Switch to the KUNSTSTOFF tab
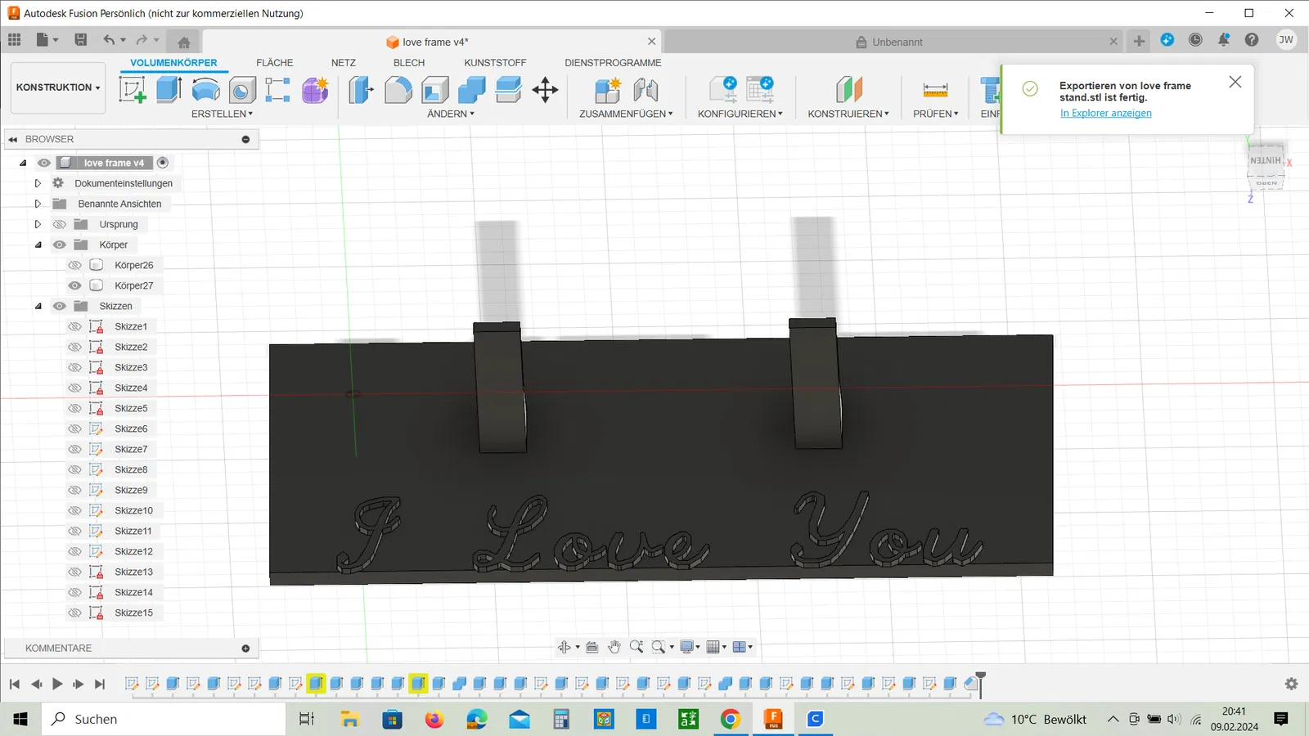 click(495, 63)
